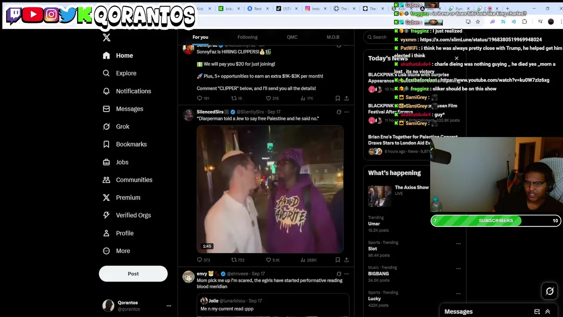This screenshot has height=317, width=563.
Task: Open the BIGBANG trending topic
Action: (x=378, y=274)
